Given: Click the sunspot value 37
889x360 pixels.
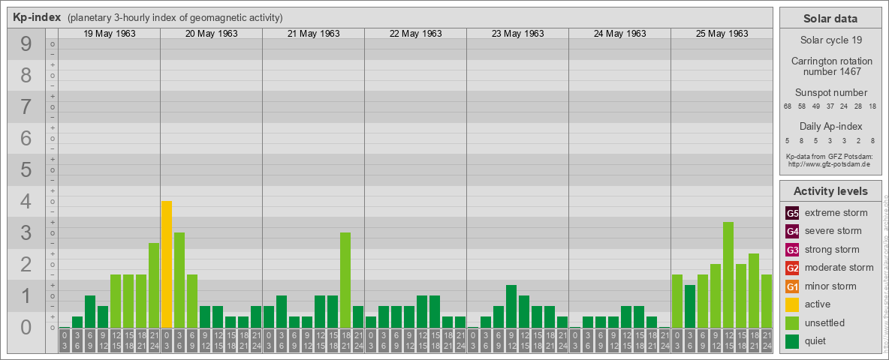Looking at the screenshot, I should (x=830, y=106).
